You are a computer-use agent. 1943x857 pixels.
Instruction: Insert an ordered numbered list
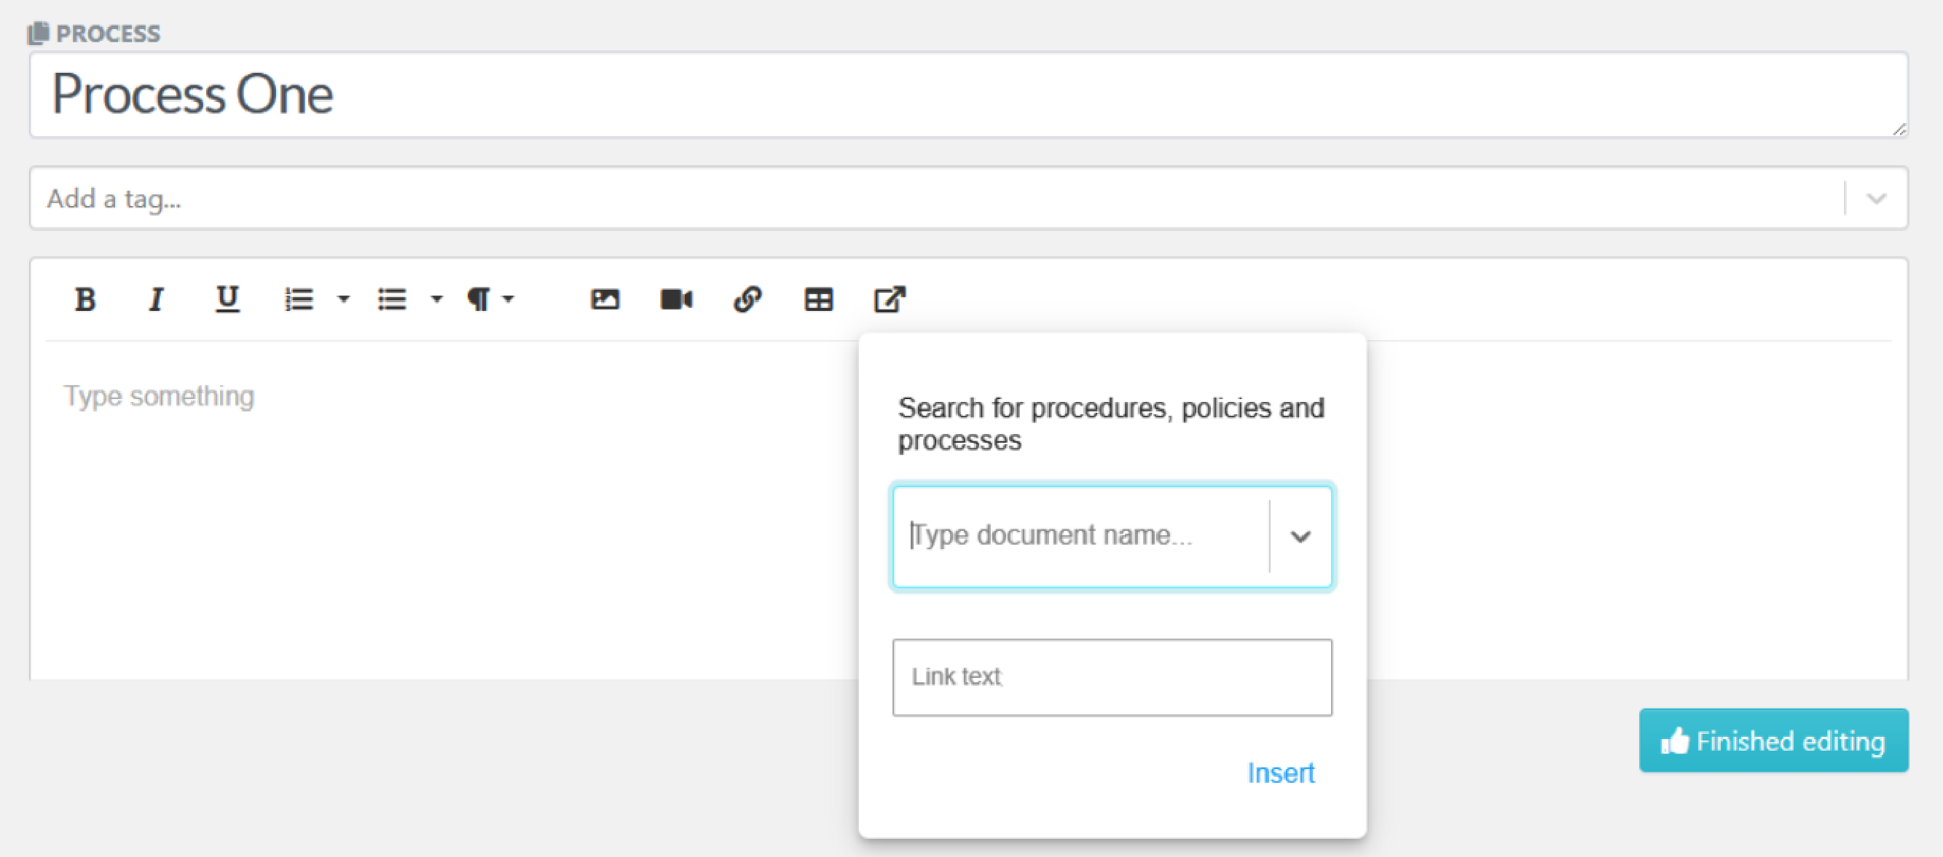click(x=299, y=299)
